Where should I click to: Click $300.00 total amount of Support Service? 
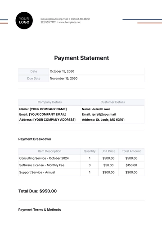click(131, 172)
